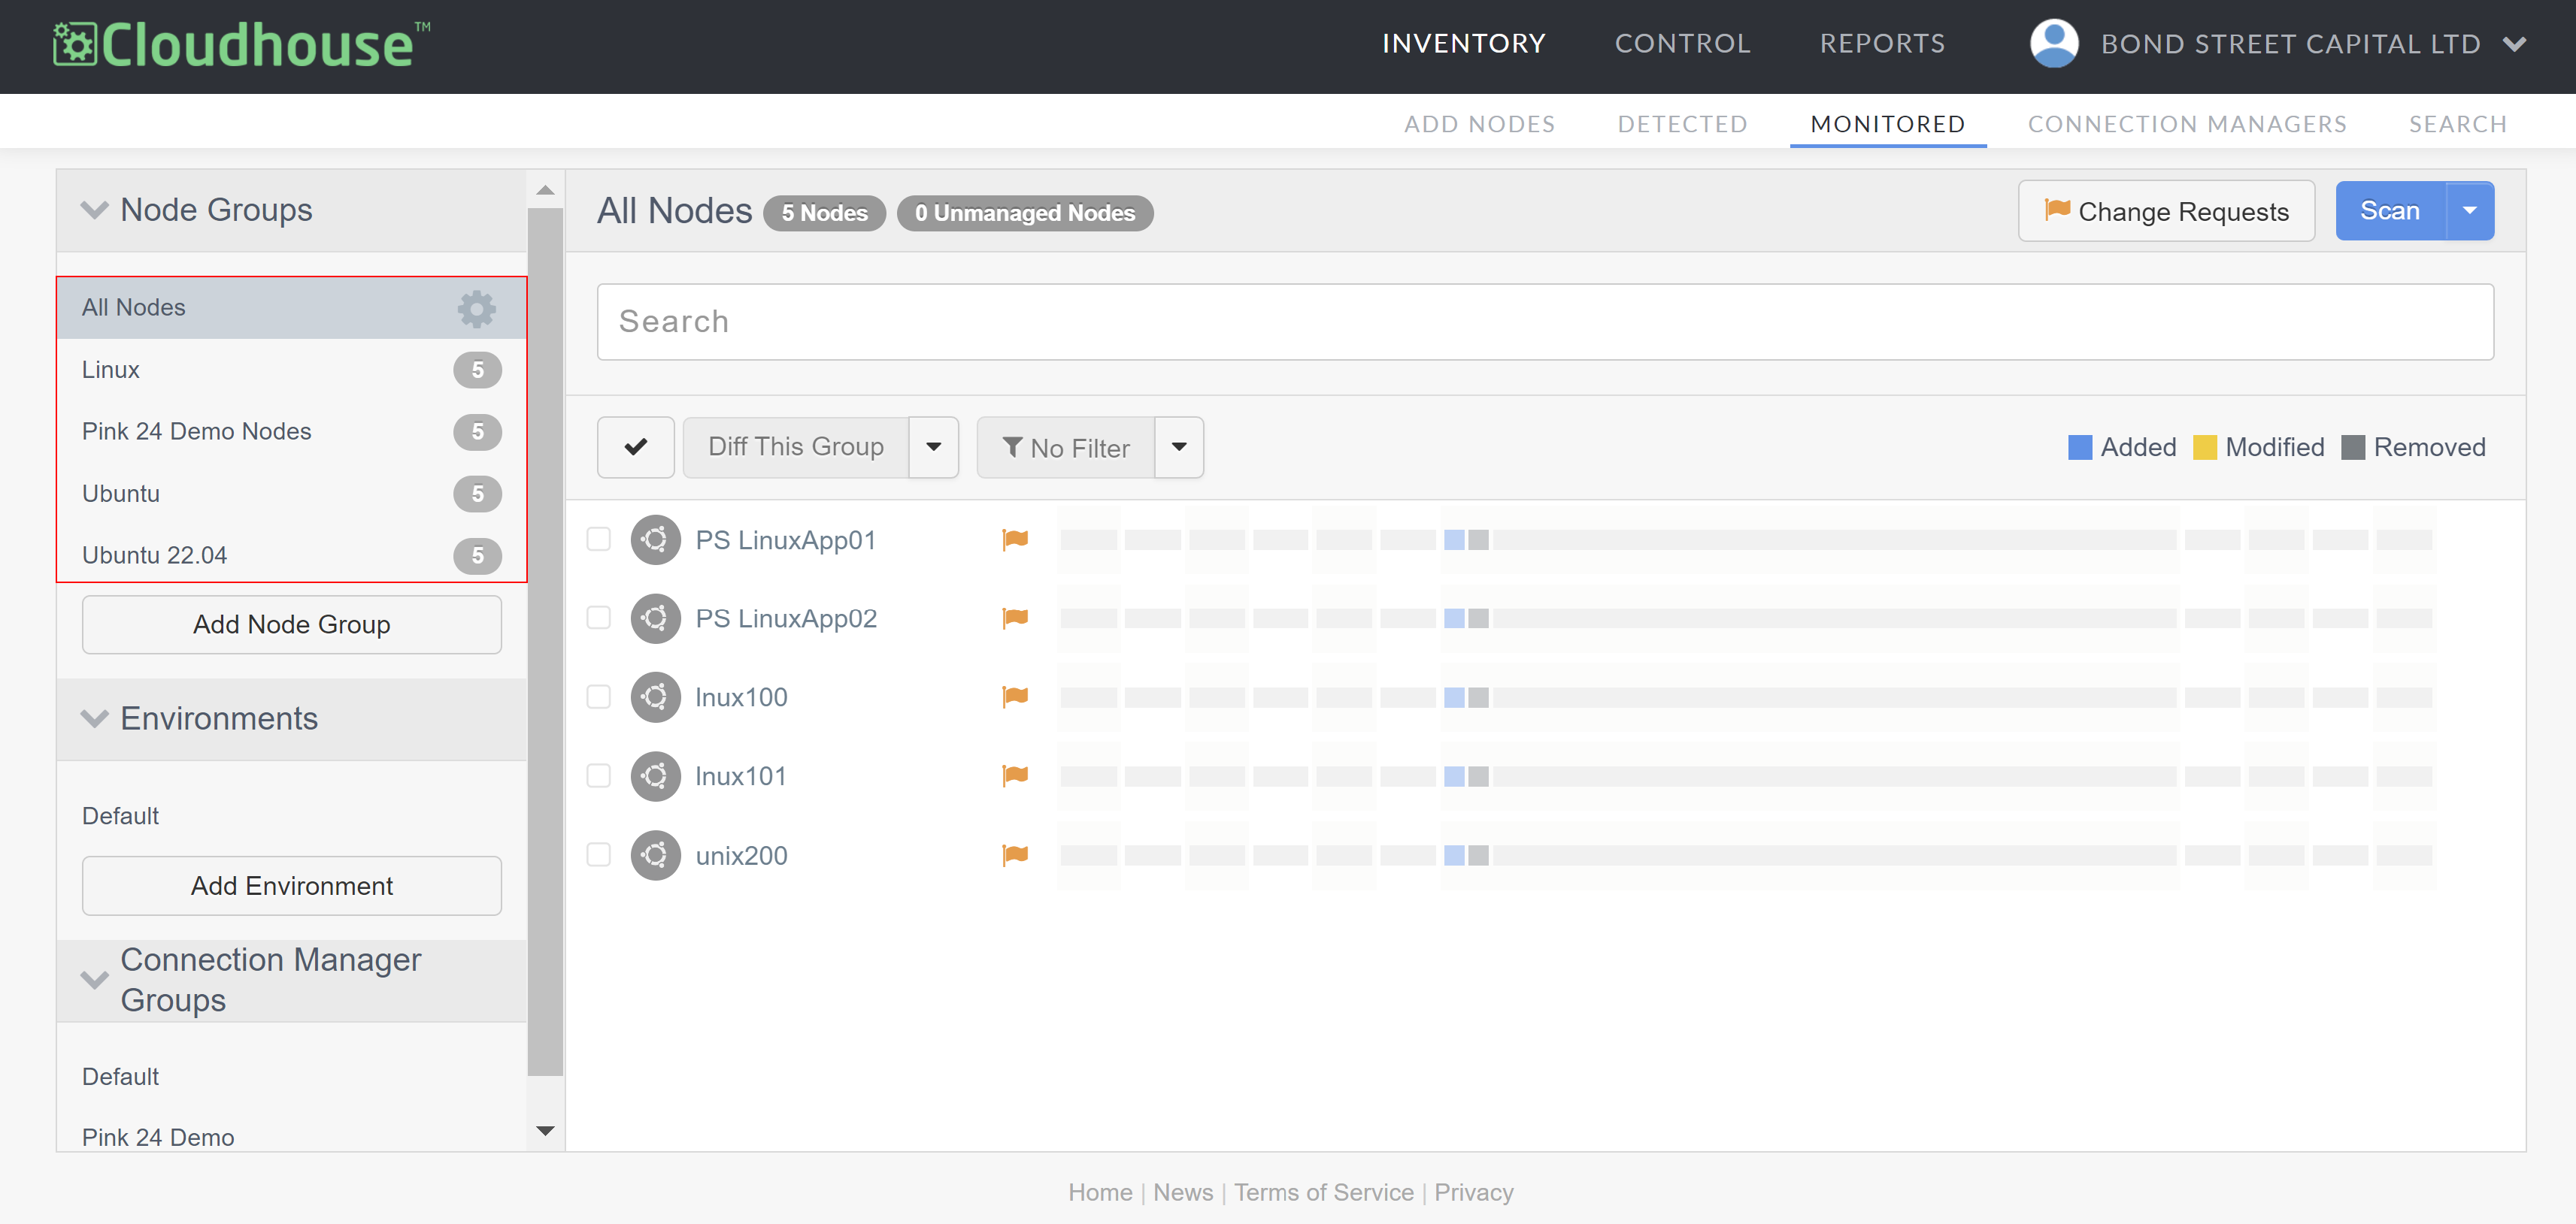Click the blue Added legend swatch
Viewport: 2576px width, 1224px height.
click(2080, 448)
